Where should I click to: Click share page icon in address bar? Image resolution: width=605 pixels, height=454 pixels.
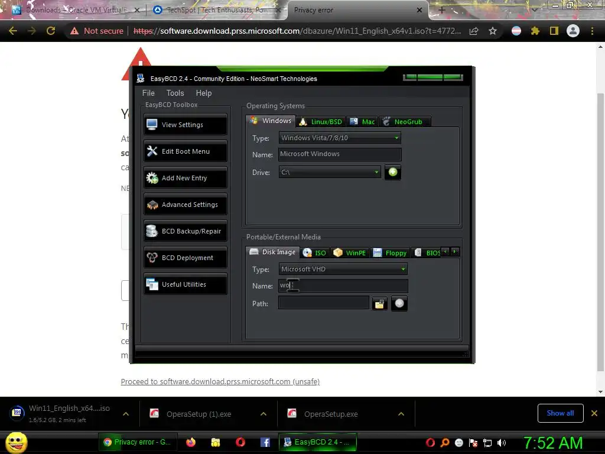click(x=474, y=31)
